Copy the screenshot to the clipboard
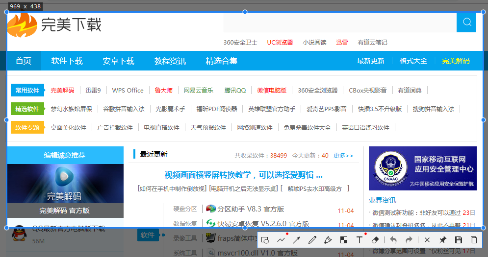The width and height of the screenshot is (488, 257). pos(474,240)
